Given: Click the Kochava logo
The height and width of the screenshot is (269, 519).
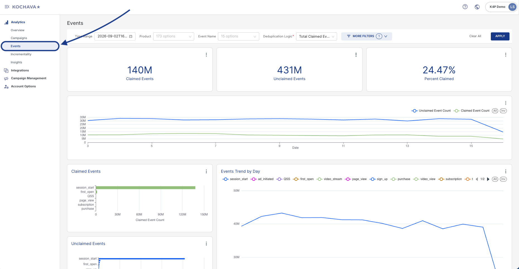Looking at the screenshot, I should coord(26,7).
